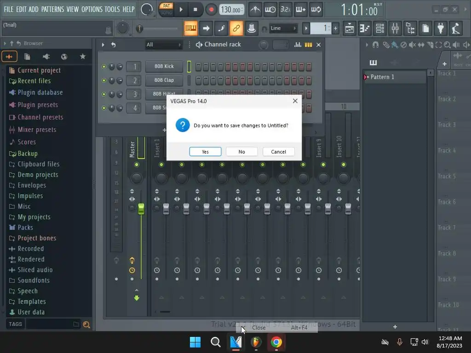Image resolution: width=471 pixels, height=353 pixels.
Task: Open the All channel filter dropdown
Action: (x=163, y=45)
